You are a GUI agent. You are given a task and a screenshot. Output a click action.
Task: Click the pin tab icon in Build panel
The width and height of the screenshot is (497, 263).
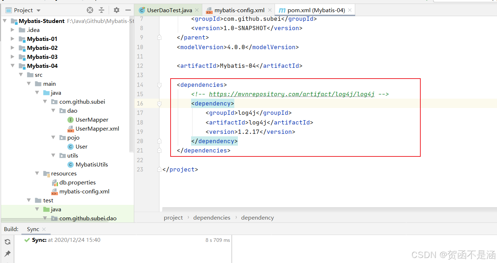7,254
